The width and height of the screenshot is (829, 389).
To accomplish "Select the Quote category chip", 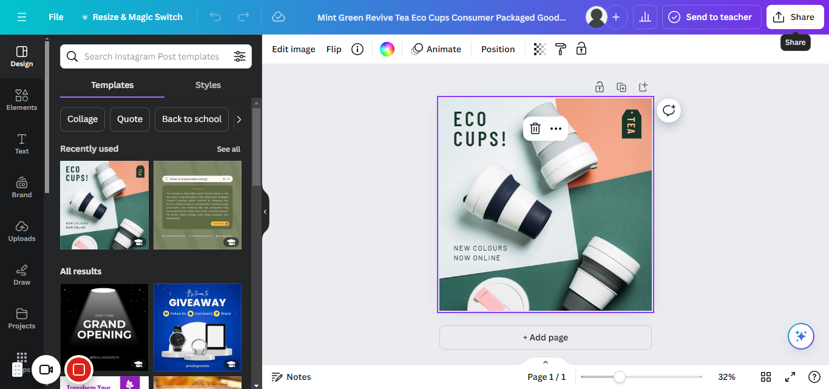I will pyautogui.click(x=130, y=120).
